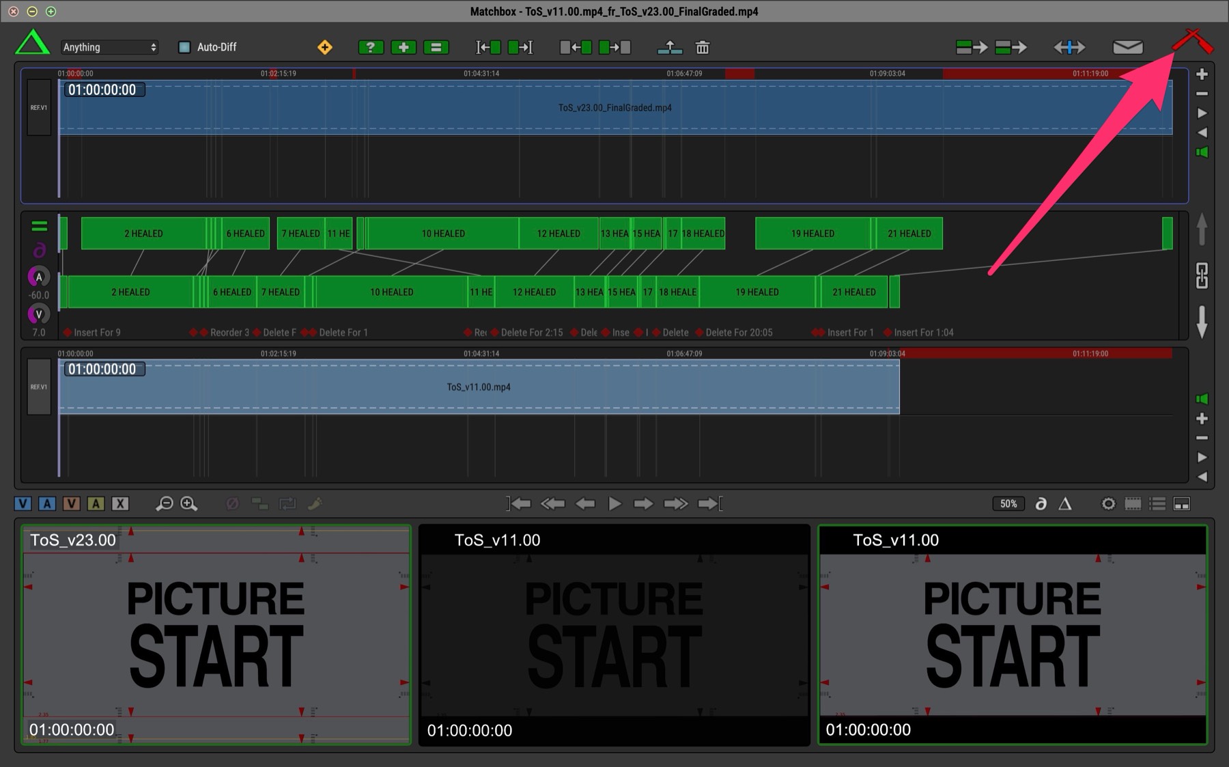Click top-track 10 HEALED segment
The image size is (1229, 767).
443,234
